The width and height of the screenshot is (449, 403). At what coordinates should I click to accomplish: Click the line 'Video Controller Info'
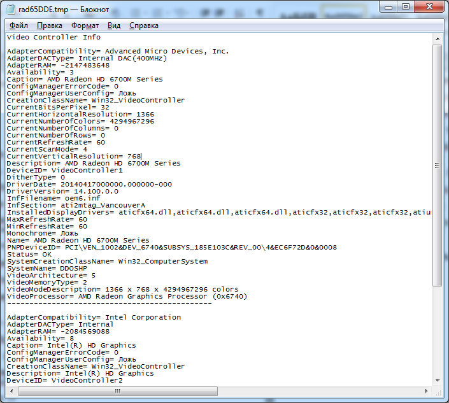[x=53, y=37]
